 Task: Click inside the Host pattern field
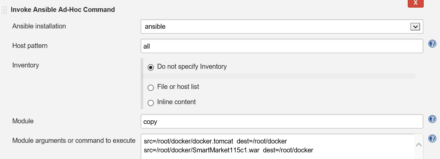(x=282, y=46)
